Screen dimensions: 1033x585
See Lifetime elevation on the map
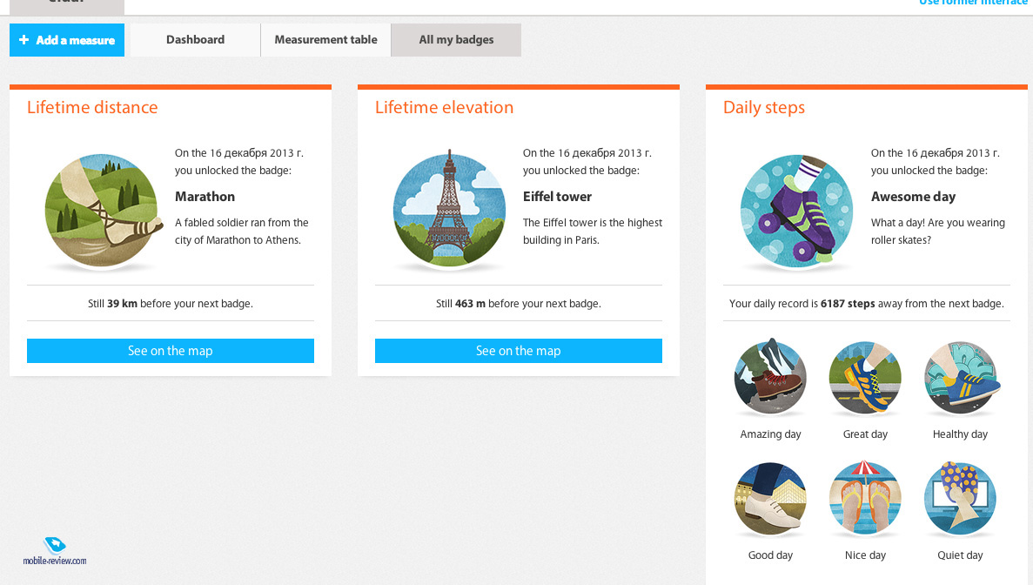coord(519,351)
